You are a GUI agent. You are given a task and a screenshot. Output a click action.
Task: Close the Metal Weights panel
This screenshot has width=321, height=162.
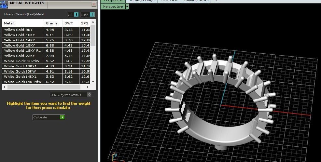click(x=94, y=5)
